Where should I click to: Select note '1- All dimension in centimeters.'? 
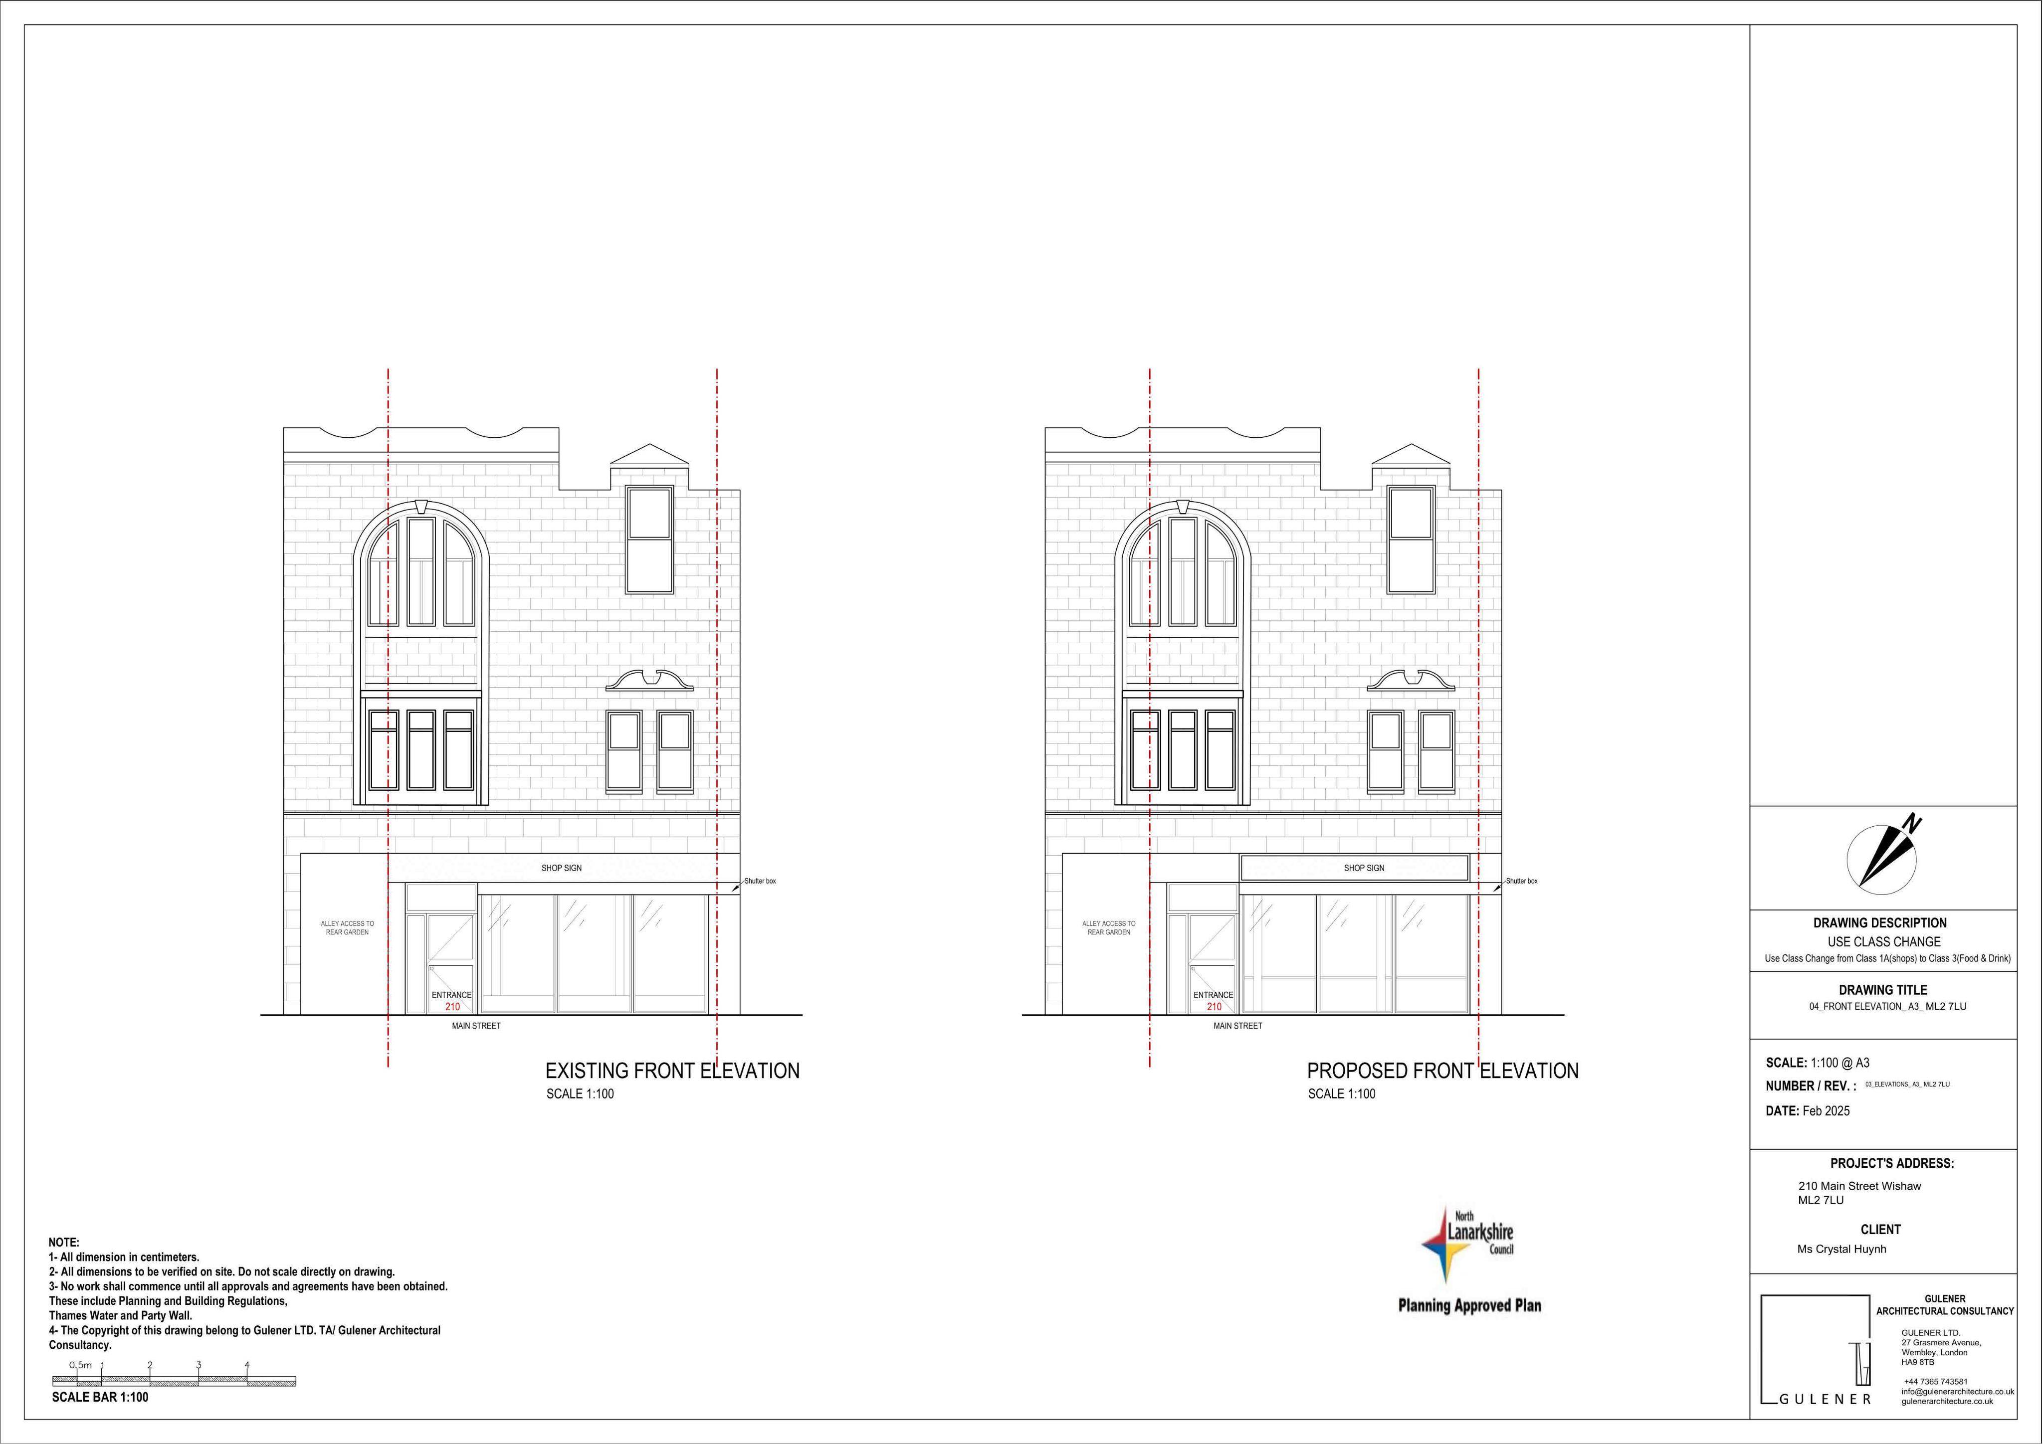click(124, 1257)
